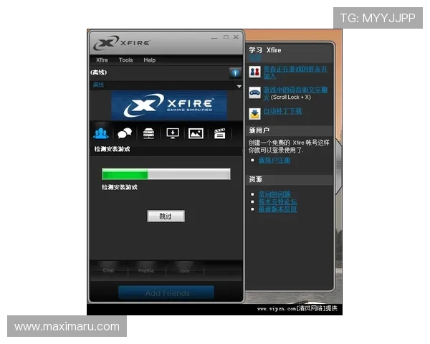
Task: Click the Chat button
Action: (109, 270)
